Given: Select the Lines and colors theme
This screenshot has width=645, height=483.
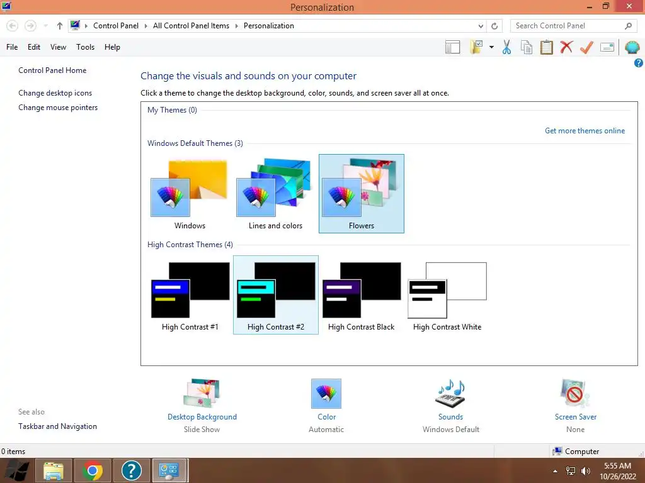Looking at the screenshot, I should coord(275,194).
